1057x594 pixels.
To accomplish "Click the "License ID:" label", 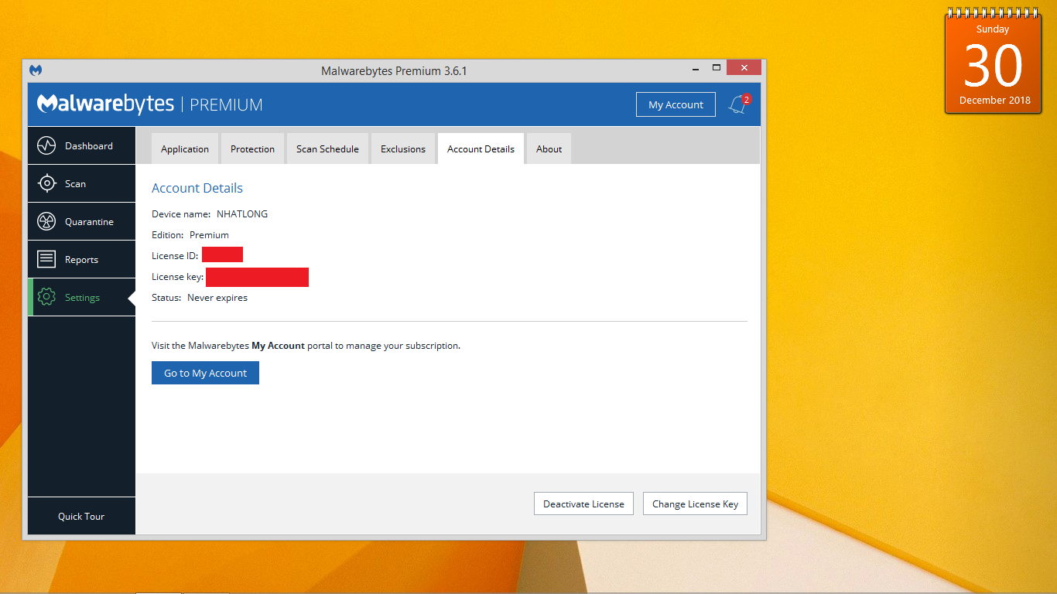I will pyautogui.click(x=175, y=255).
